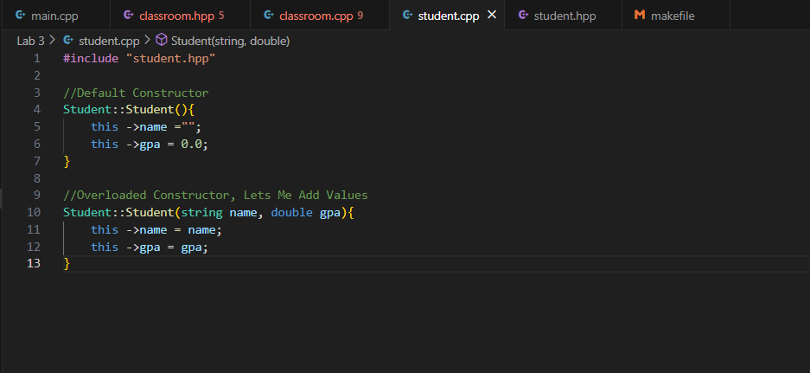
Task: Close the student.cpp tab
Action: point(492,15)
